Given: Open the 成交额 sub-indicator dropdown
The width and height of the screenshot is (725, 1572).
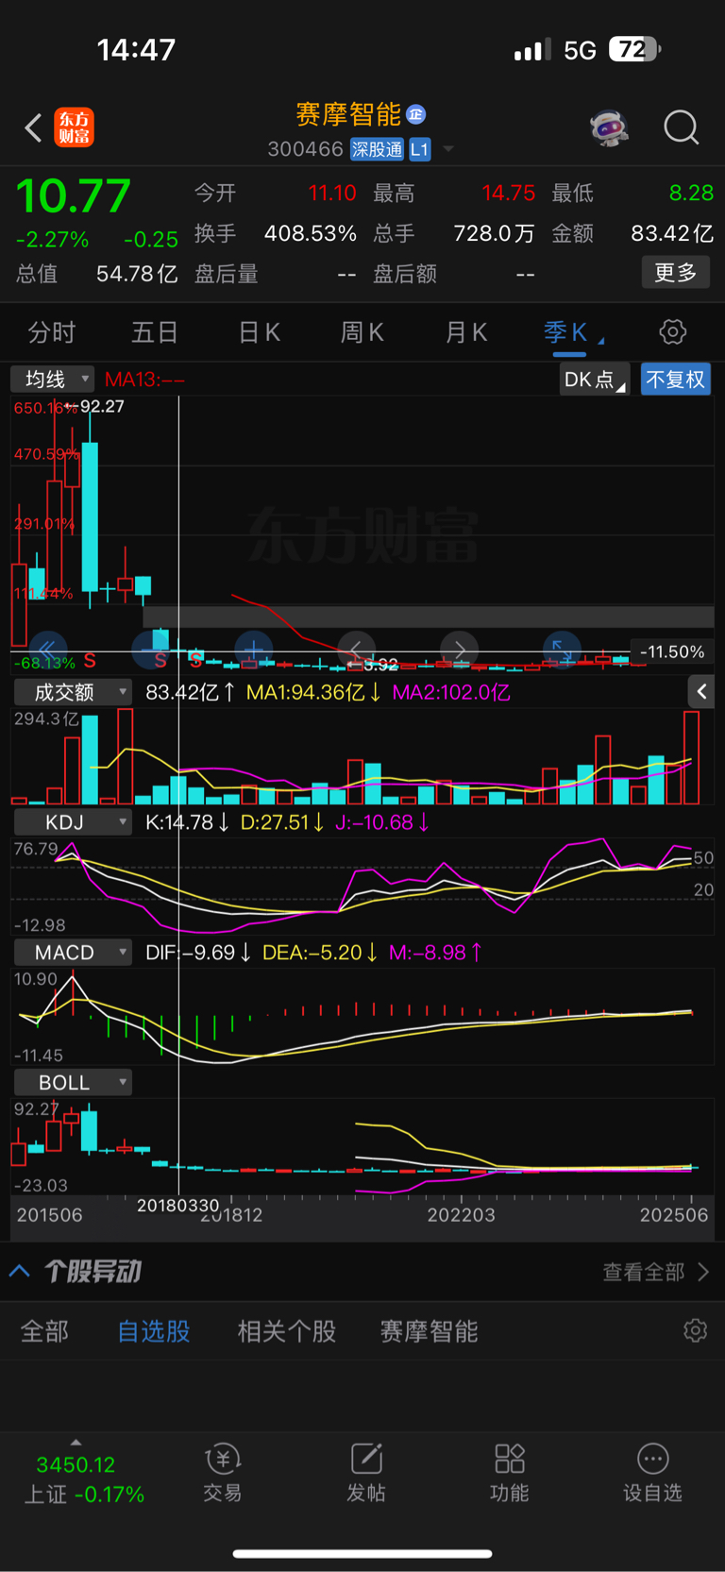Looking at the screenshot, I should [72, 692].
